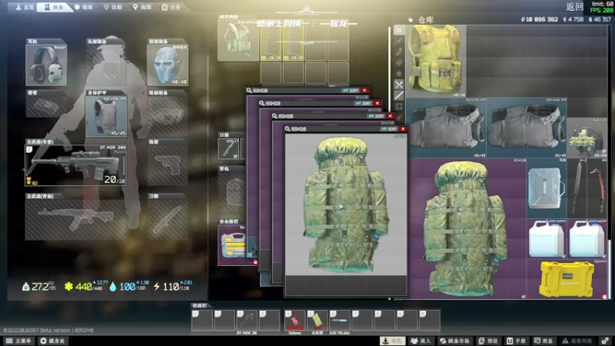This screenshot has width=615, height=346.
Task: Select the 装备 gear tab
Action: point(54,7)
